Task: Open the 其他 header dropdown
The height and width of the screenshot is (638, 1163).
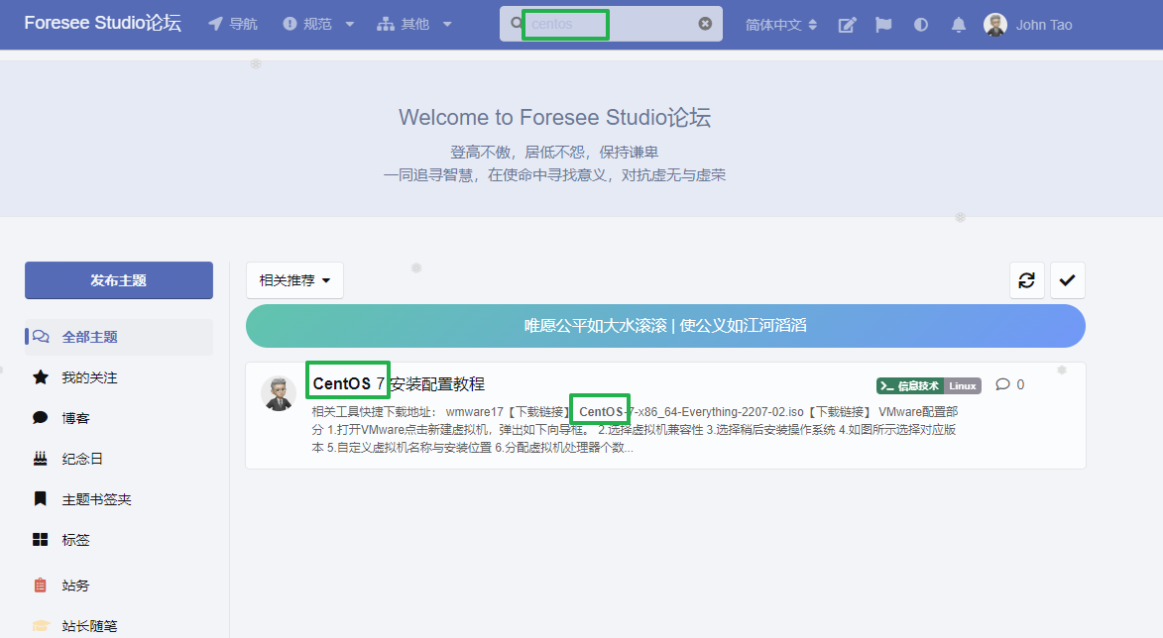Action: [414, 25]
